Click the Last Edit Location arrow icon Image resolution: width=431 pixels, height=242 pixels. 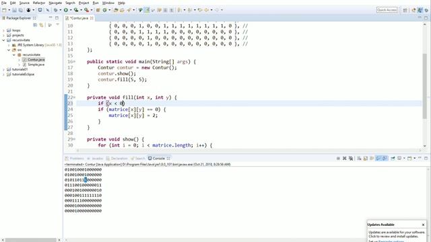(x=200, y=10)
